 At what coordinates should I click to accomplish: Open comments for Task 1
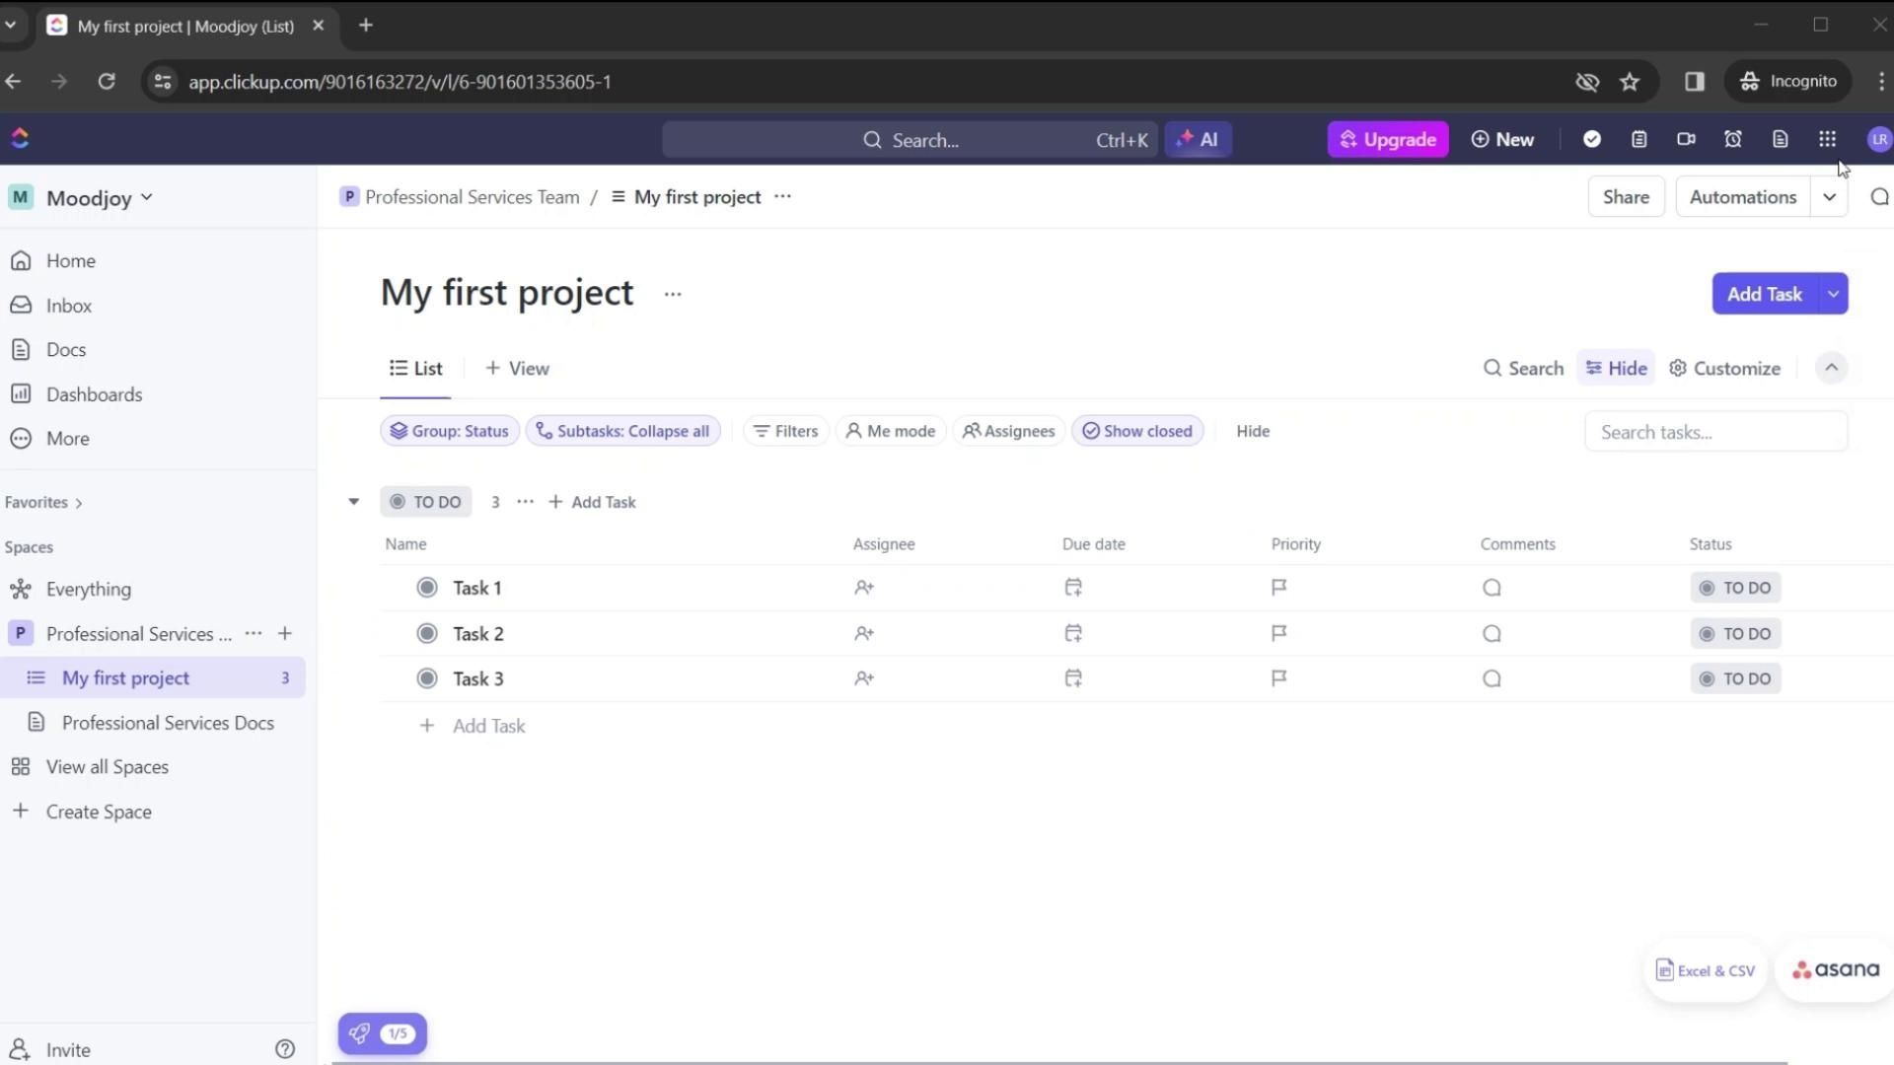(x=1492, y=589)
